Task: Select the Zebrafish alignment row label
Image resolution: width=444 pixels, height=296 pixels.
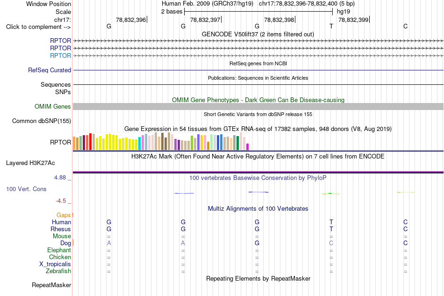Action: tap(58, 271)
